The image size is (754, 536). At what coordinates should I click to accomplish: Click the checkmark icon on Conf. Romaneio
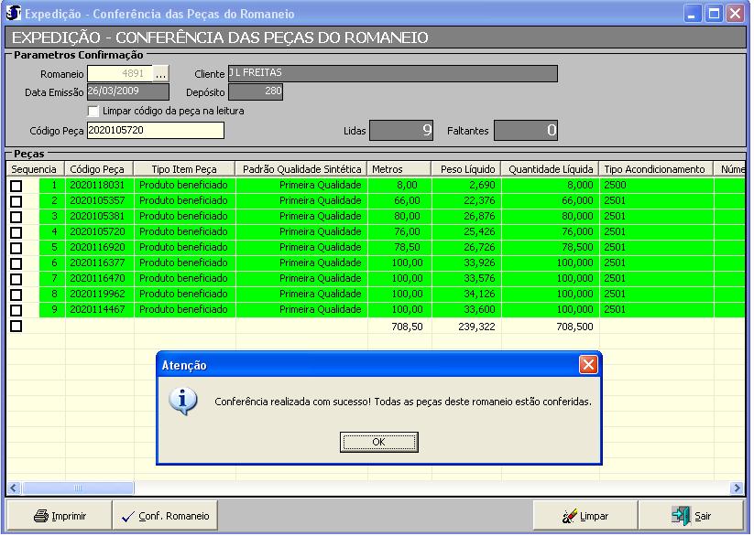[127, 516]
